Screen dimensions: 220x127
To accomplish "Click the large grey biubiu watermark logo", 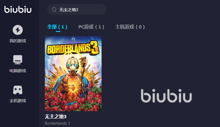I will pos(167,96).
